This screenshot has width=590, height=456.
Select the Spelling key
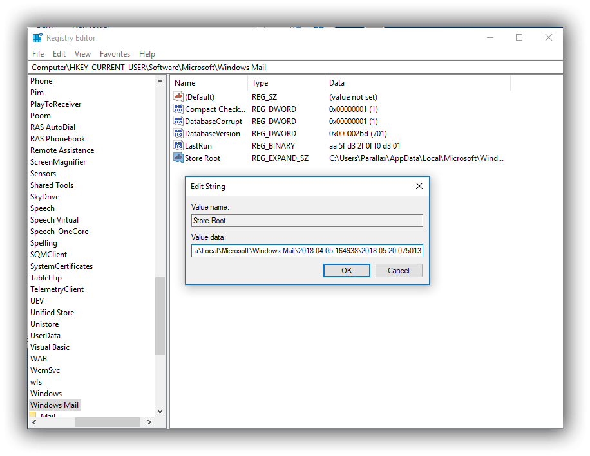point(44,243)
